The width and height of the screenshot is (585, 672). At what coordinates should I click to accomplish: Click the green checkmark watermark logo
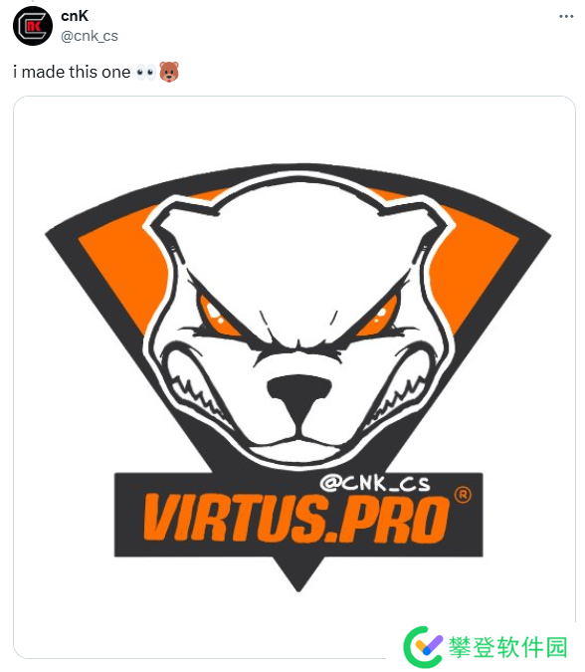click(x=424, y=647)
